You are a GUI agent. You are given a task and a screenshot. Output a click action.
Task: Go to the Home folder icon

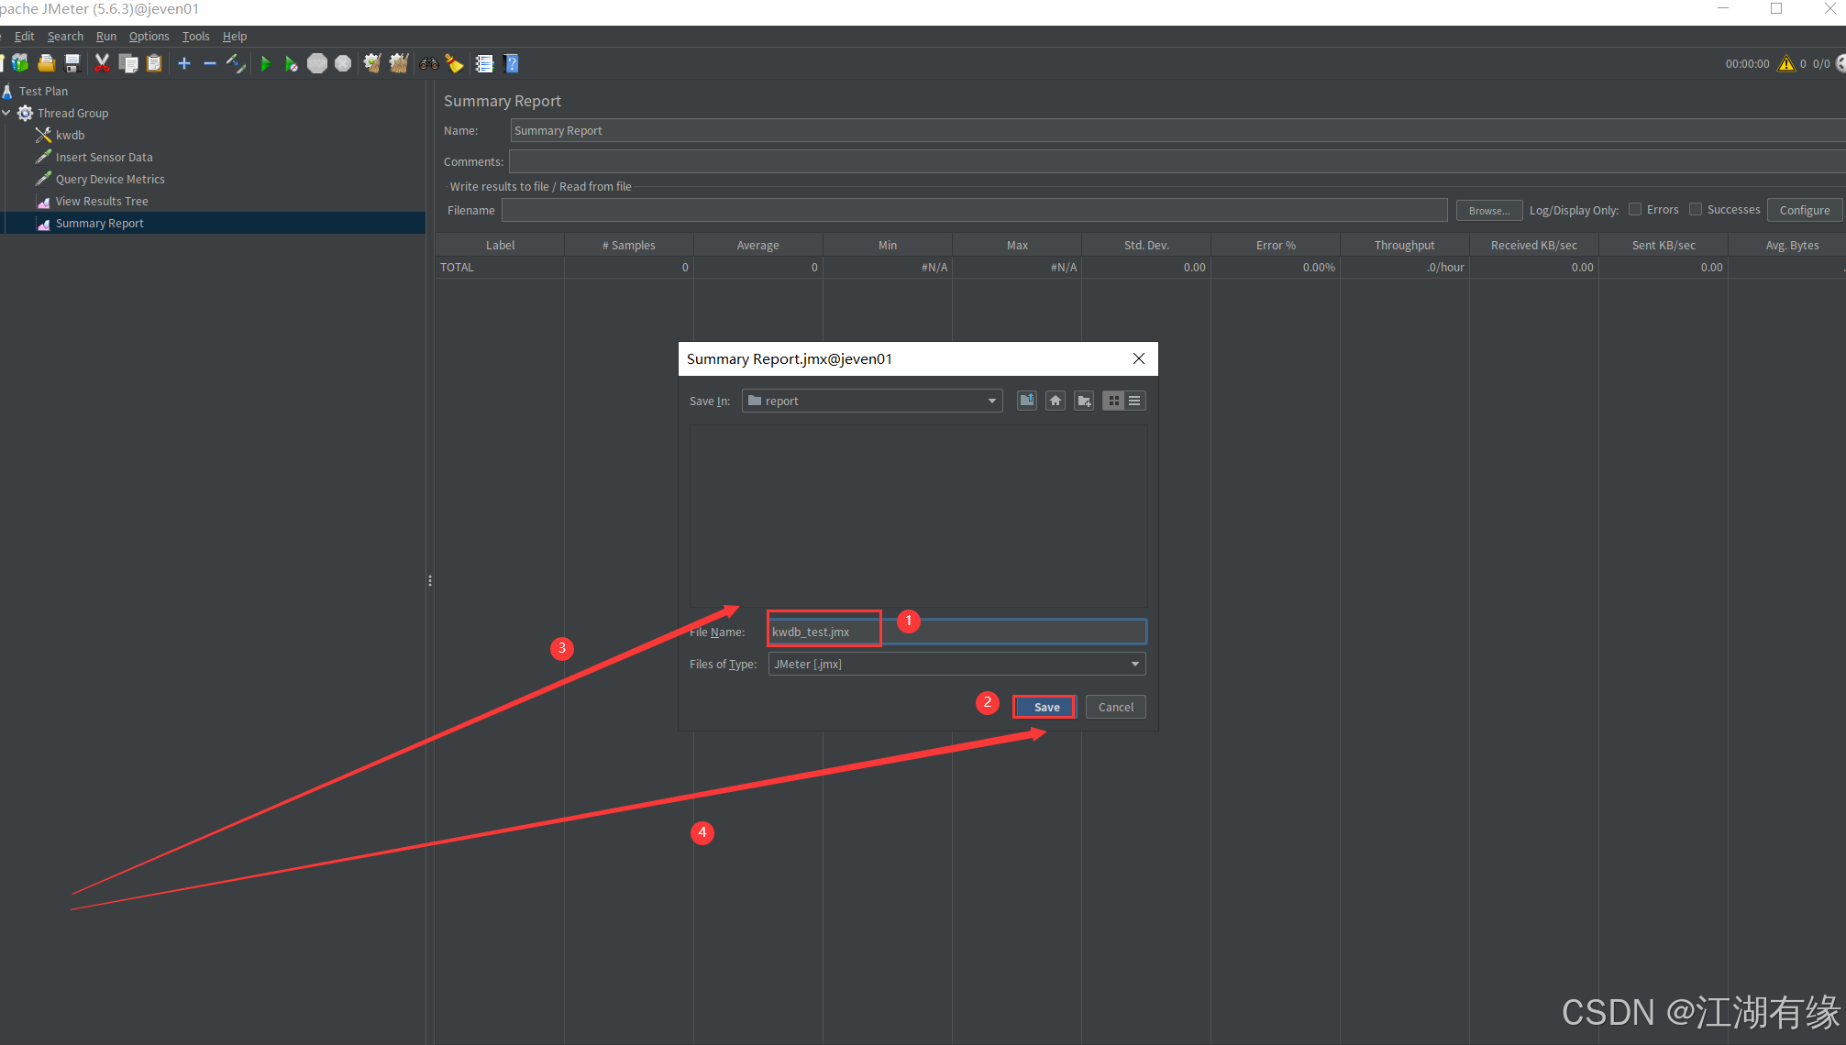point(1056,401)
